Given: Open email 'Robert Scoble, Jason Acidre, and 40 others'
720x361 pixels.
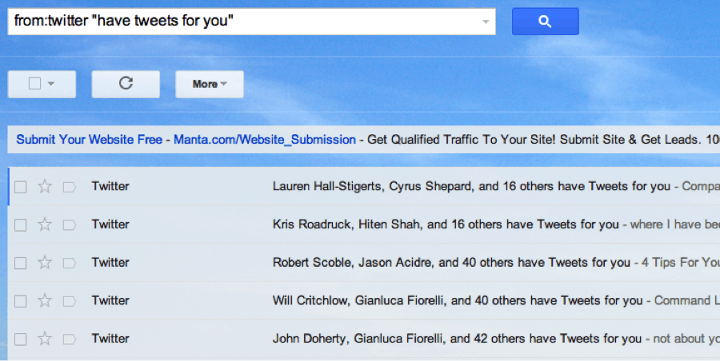Looking at the screenshot, I should [451, 263].
